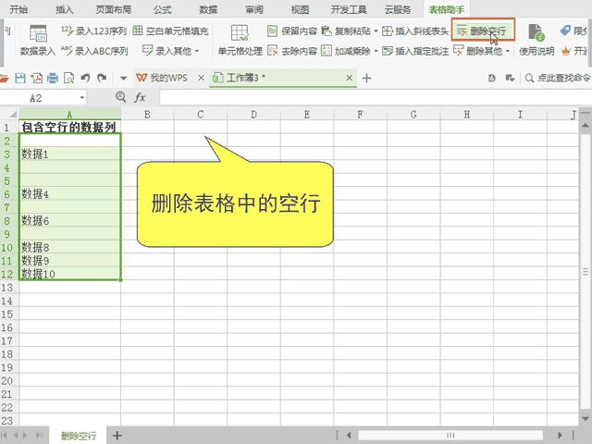
Task: Switch to the 页面布局 ribbon tab
Action: pos(113,9)
